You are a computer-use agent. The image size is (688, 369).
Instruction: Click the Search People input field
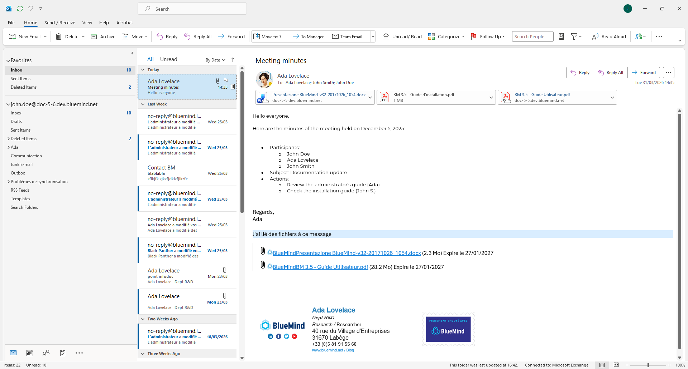tap(532, 36)
